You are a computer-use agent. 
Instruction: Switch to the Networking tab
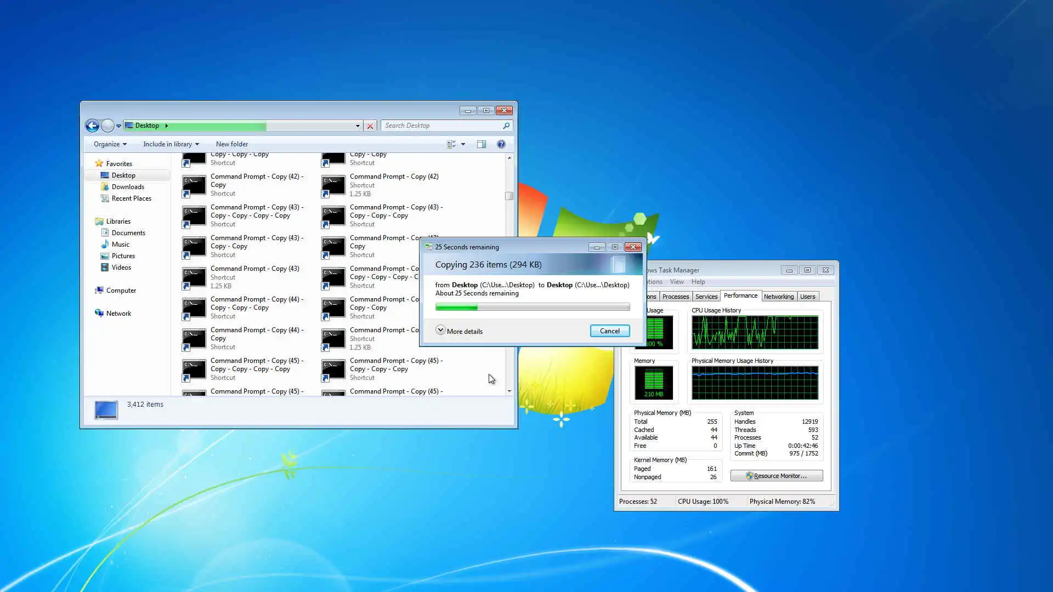778,297
